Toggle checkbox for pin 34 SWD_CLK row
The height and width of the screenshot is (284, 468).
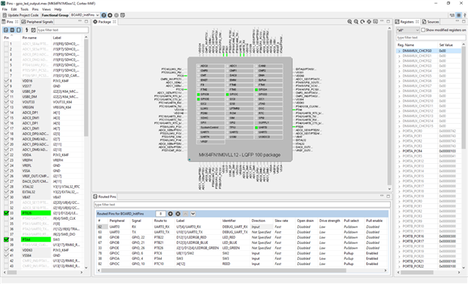coord(6,218)
